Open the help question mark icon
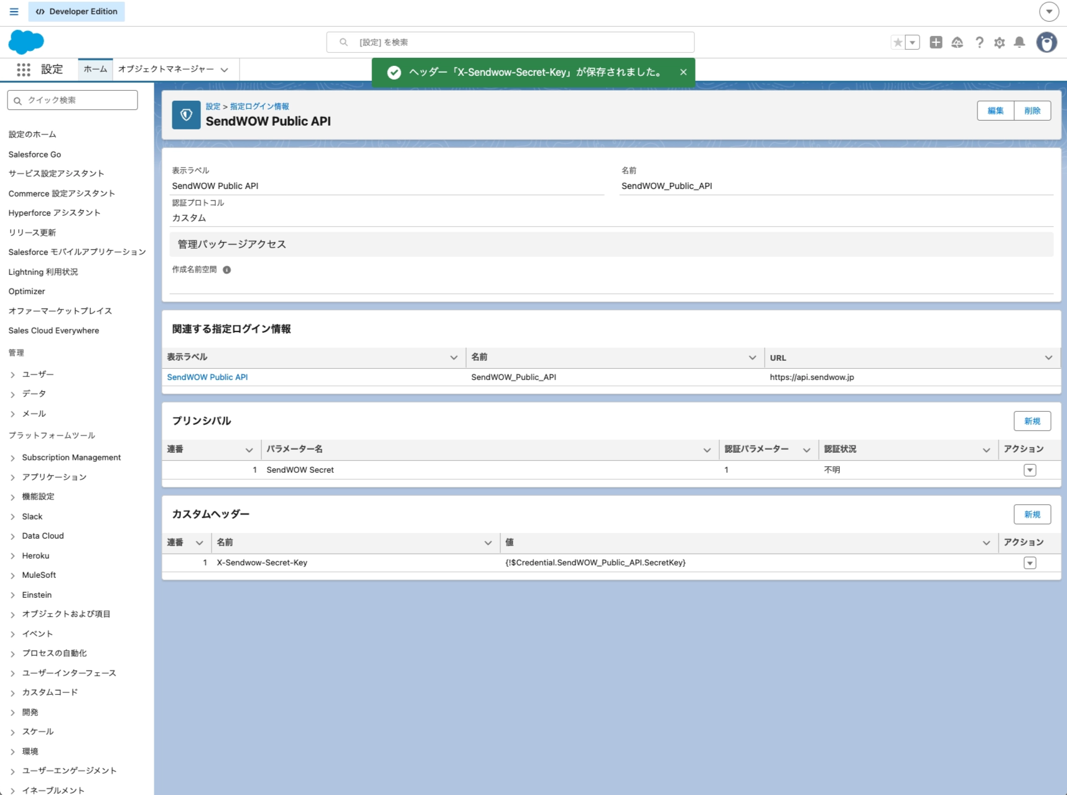This screenshot has height=795, width=1067. pyautogui.click(x=979, y=42)
